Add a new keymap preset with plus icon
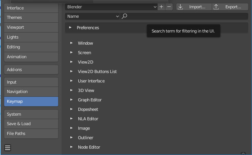The image size is (252, 155). point(161,7)
